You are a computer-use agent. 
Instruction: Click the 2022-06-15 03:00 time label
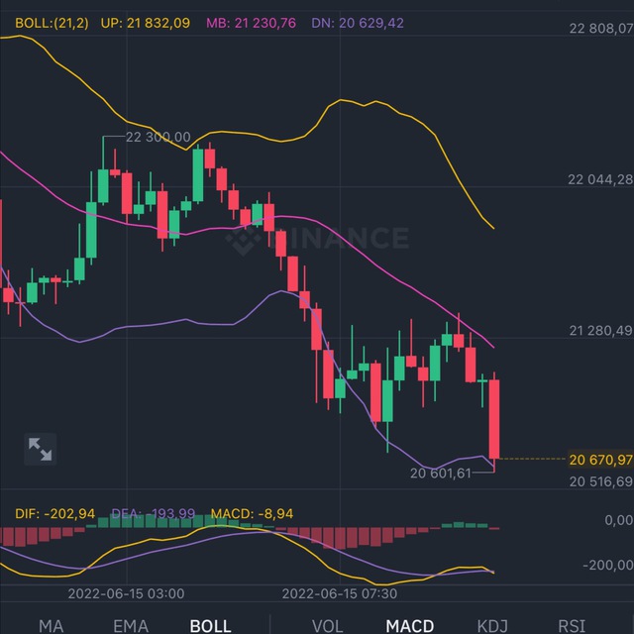point(126,593)
